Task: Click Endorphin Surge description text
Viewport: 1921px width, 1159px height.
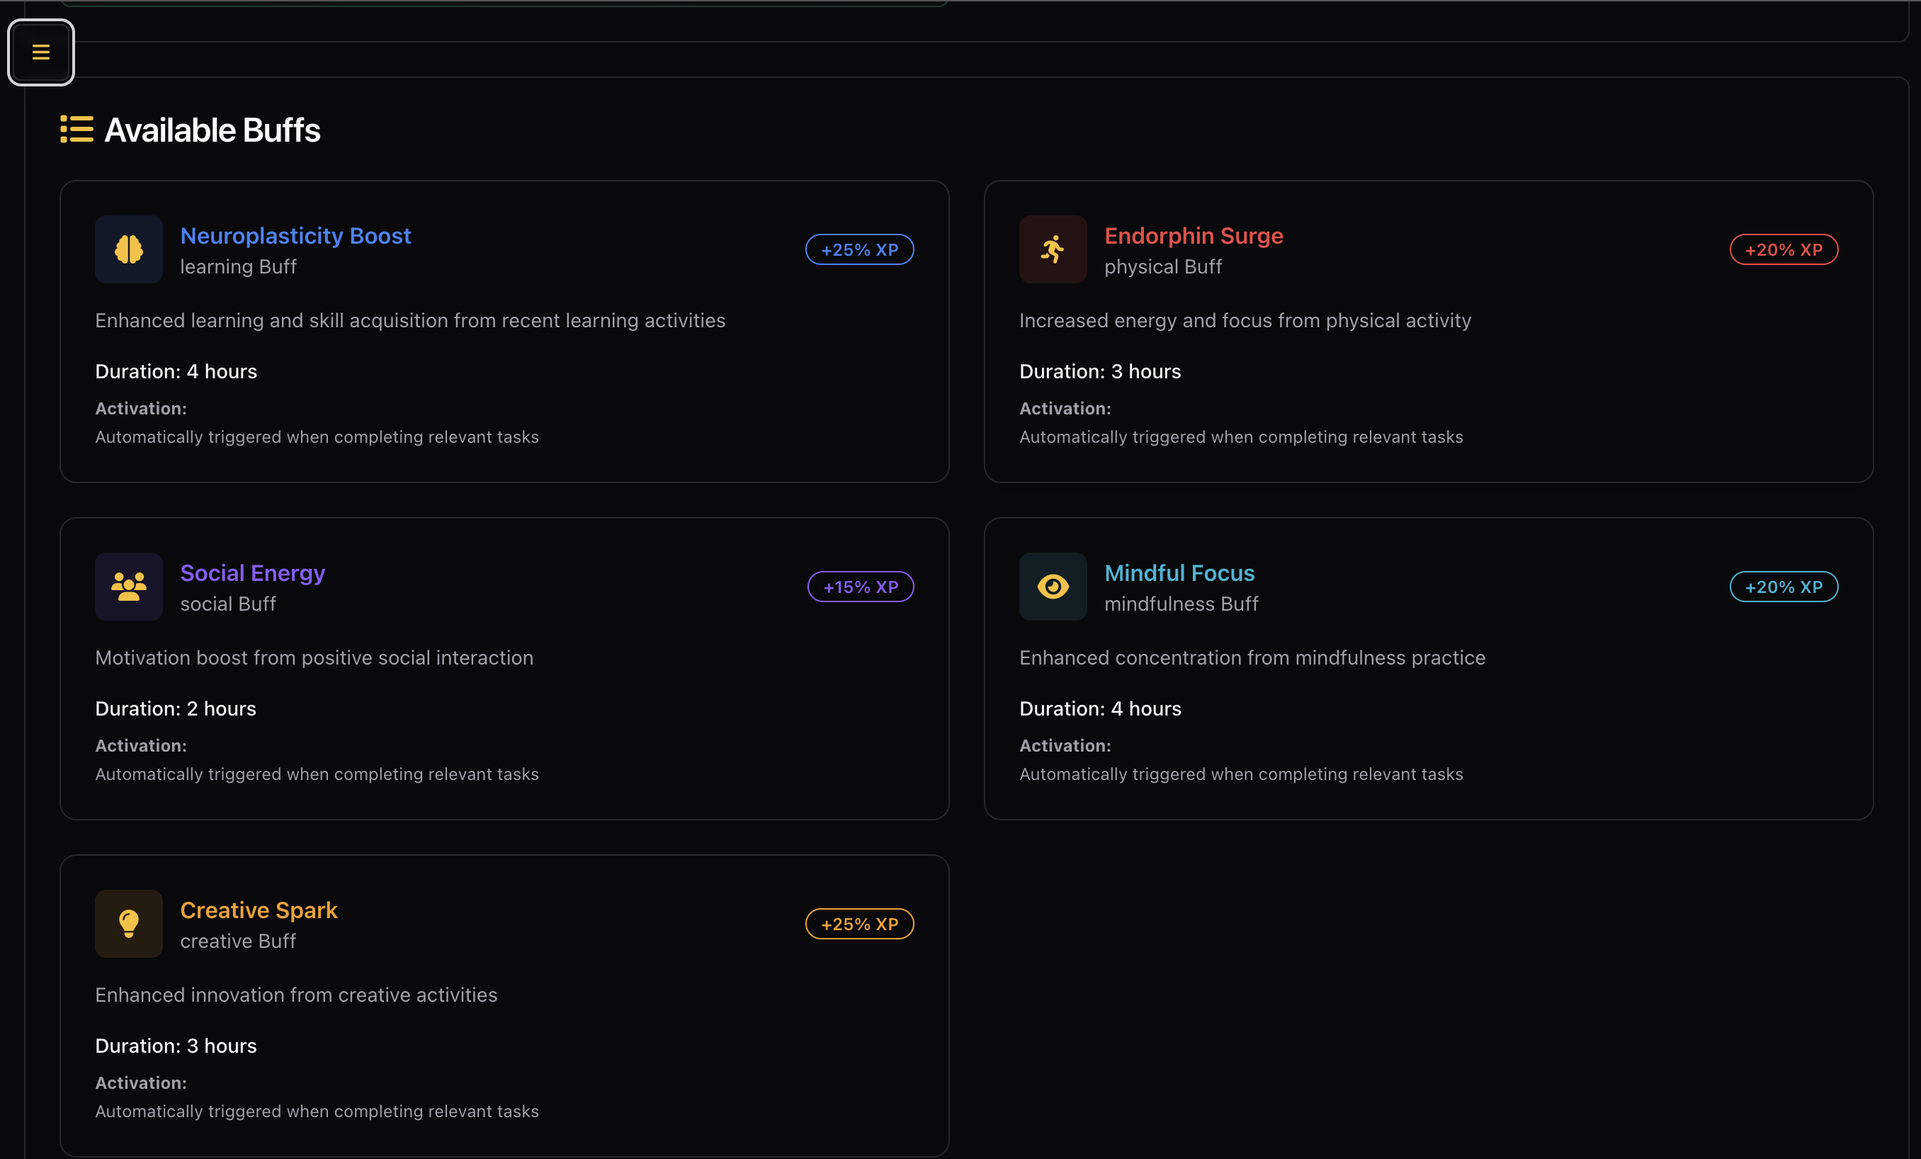Action: (1245, 320)
